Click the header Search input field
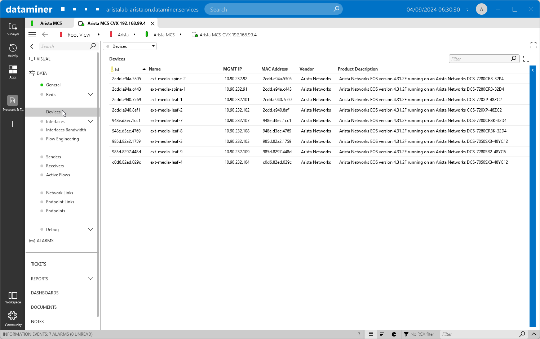The width and height of the screenshot is (540, 339). 273,9
